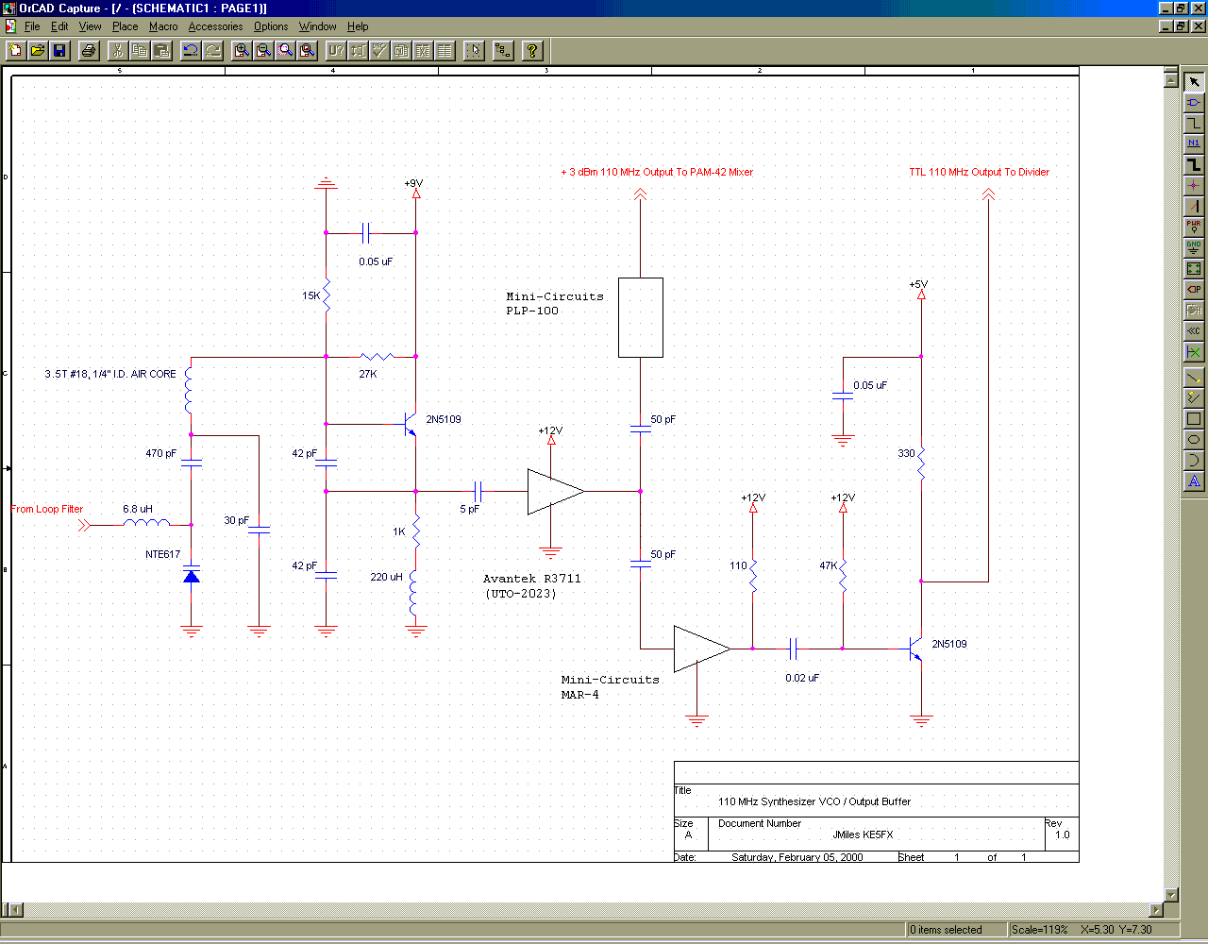1208x944 pixels.
Task: Click the Back Annotate toolbar icon
Action: pyautogui.click(x=358, y=50)
